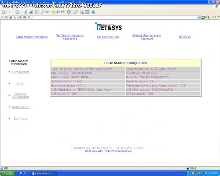Select the Software version table cell

pyautogui.click(x=88, y=81)
